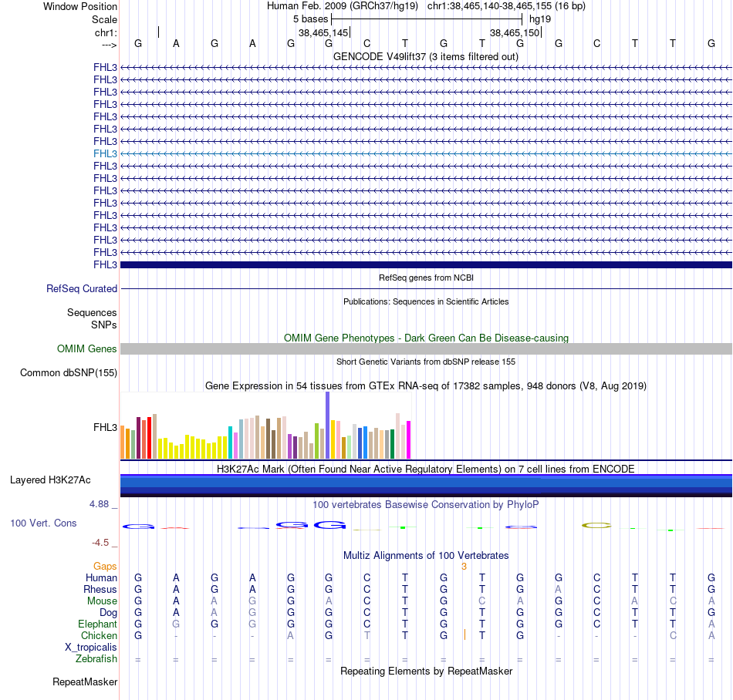Click the Common dbSNP(155) track label
733x700 pixels.
click(x=68, y=372)
